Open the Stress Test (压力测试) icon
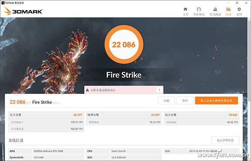 pos(215,10)
